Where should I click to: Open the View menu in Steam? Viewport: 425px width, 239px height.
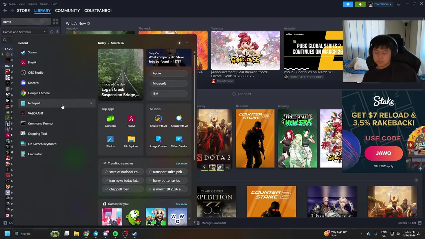[x=22, y=4]
